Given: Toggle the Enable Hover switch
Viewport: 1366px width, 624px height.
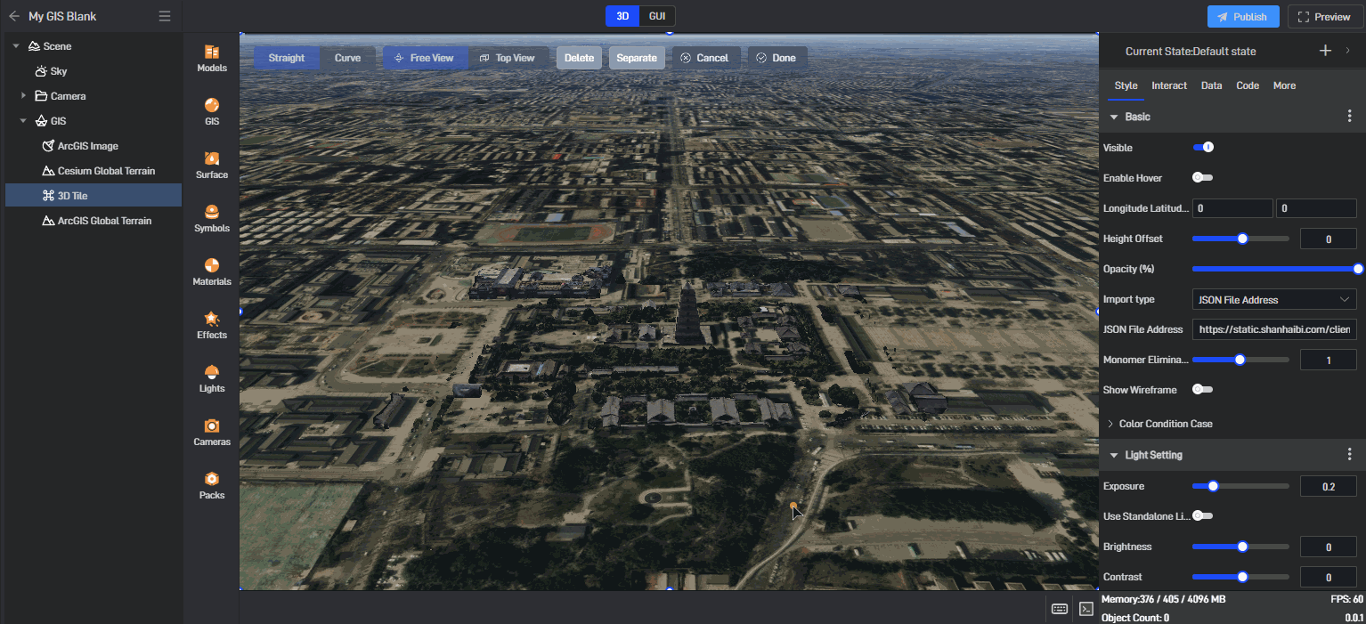Looking at the screenshot, I should click(x=1203, y=177).
